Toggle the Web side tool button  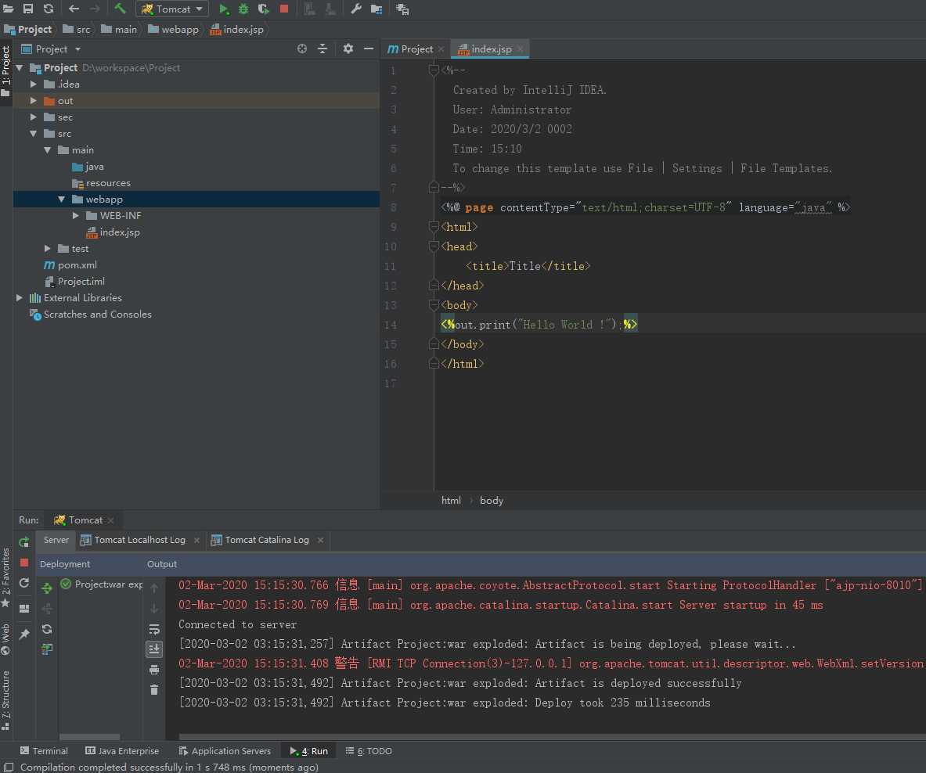pos(6,639)
